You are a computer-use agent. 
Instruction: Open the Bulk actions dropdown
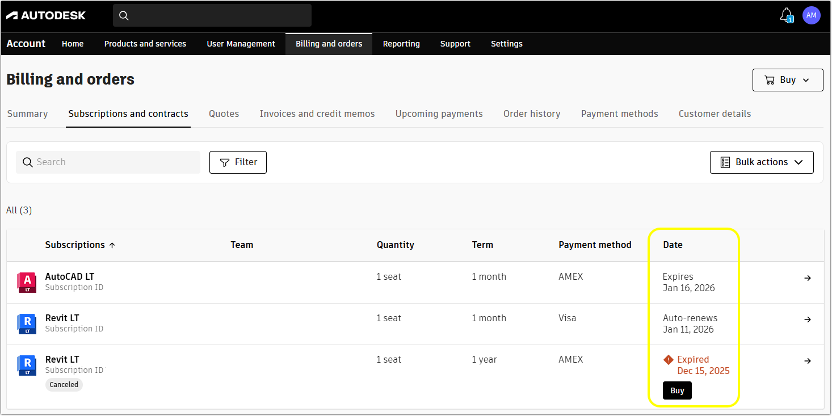[x=761, y=162]
